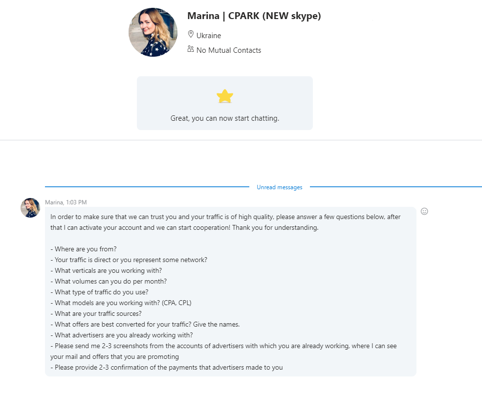Click the 'What advertisers are you already working with?' line
Image resolution: width=482 pixels, height=398 pixels.
coord(122,335)
